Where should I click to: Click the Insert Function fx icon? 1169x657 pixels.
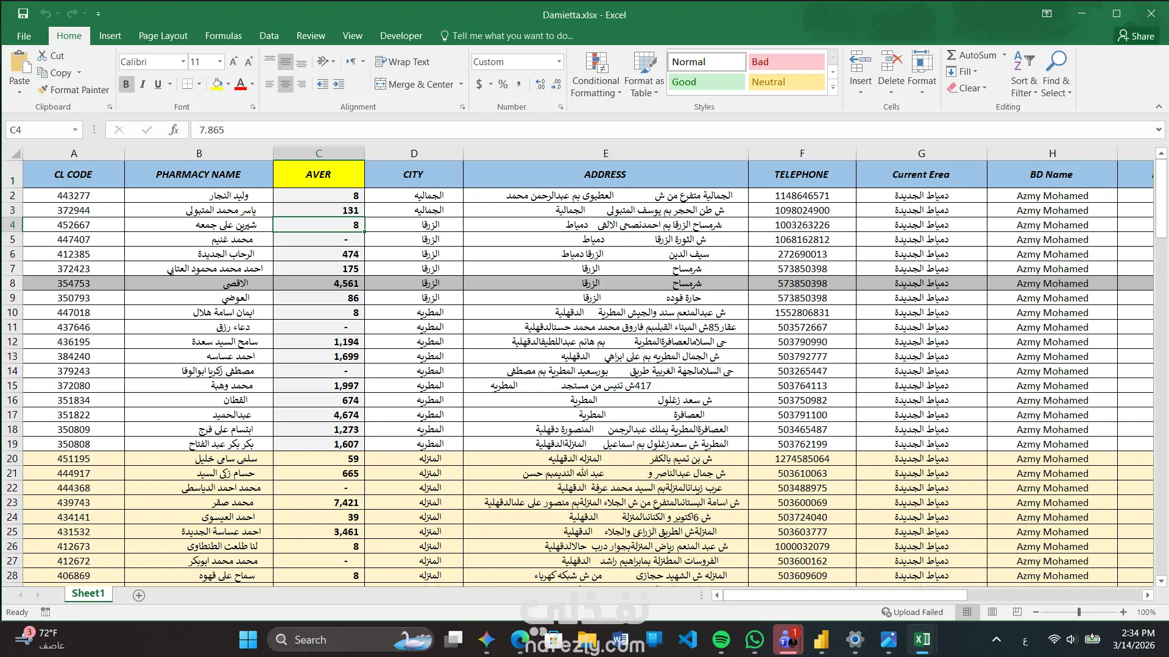point(174,130)
